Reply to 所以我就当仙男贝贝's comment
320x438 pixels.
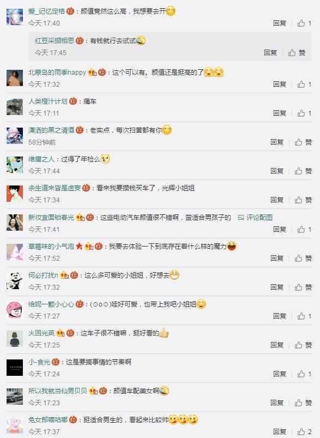point(277,403)
